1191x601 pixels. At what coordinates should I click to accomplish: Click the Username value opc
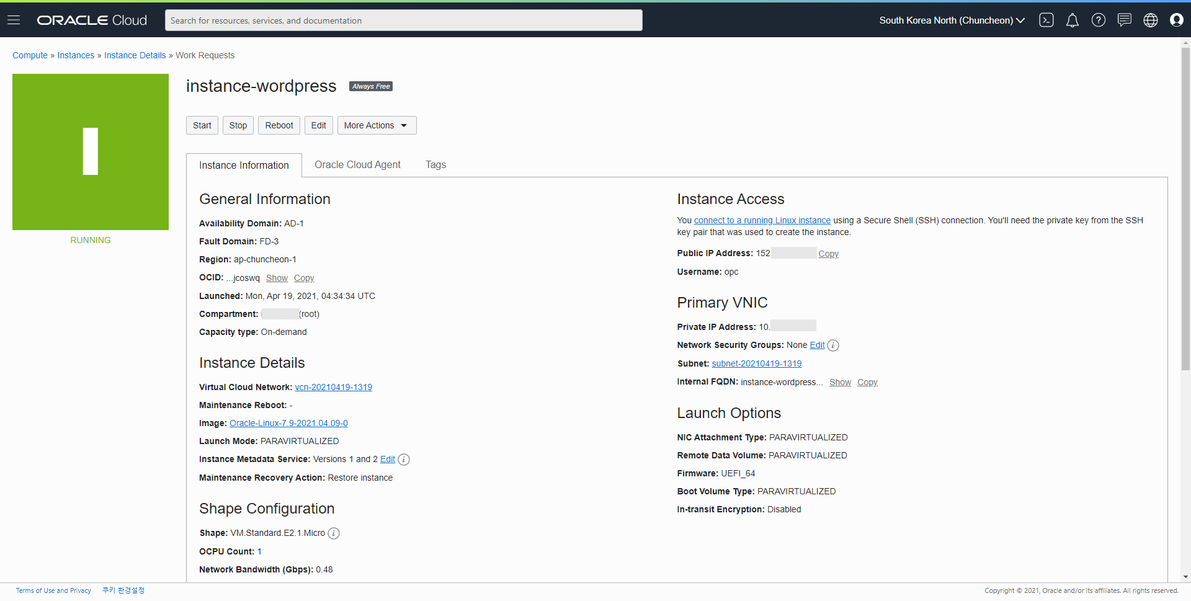731,272
